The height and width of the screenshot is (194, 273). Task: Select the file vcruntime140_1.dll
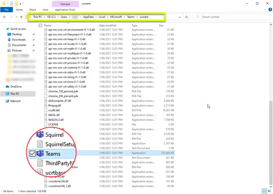click(x=59, y=186)
